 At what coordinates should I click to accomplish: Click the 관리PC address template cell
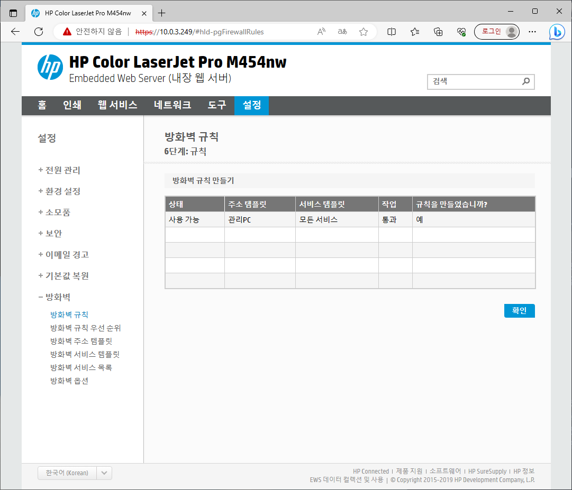coord(260,220)
